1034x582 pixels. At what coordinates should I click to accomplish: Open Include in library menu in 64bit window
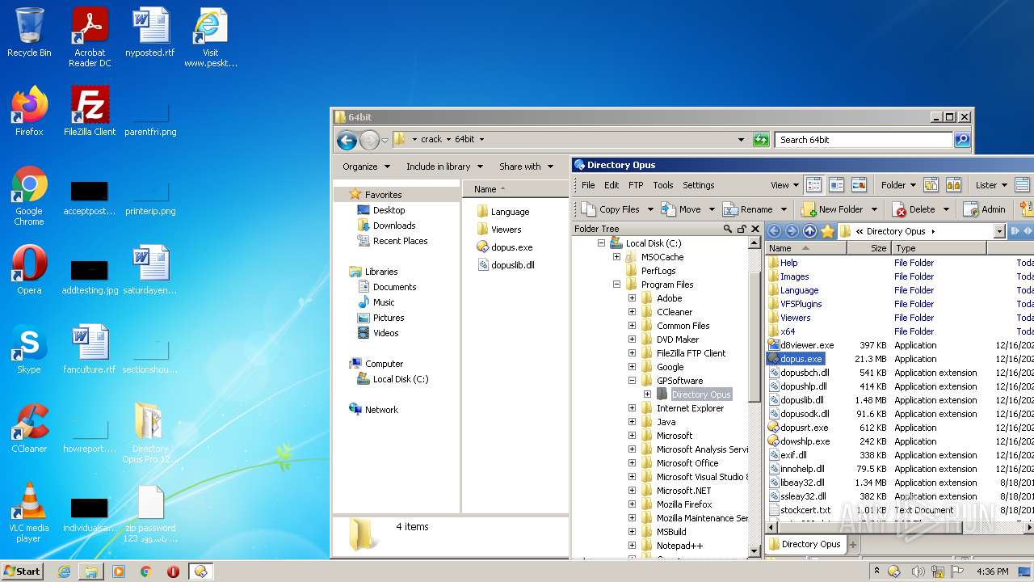click(444, 167)
